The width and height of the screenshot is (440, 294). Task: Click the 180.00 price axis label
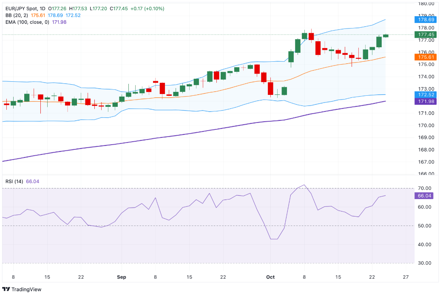pyautogui.click(x=426, y=4)
